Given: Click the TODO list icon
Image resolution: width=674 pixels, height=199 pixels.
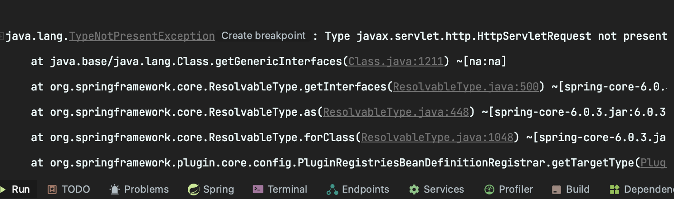Looking at the screenshot, I should click(52, 189).
